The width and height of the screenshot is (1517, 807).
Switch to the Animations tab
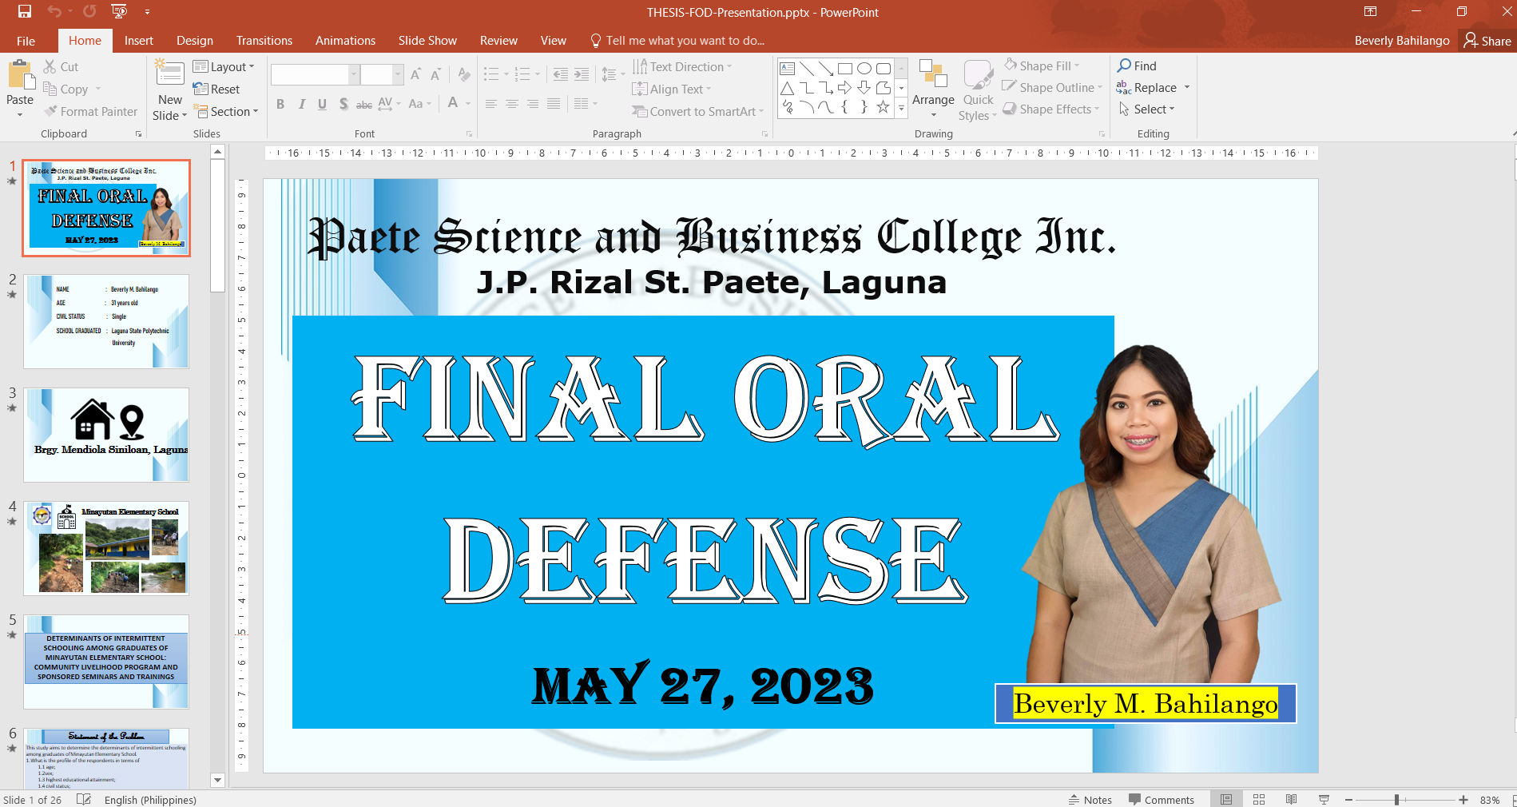coord(345,41)
